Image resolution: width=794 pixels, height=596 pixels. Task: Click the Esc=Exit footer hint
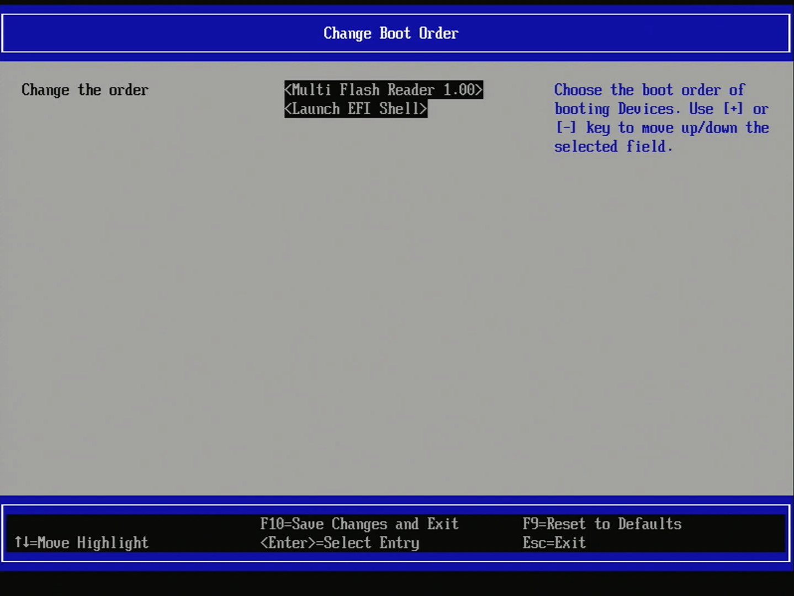pyautogui.click(x=554, y=543)
